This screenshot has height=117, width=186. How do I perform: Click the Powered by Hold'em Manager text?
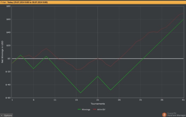click(176, 114)
